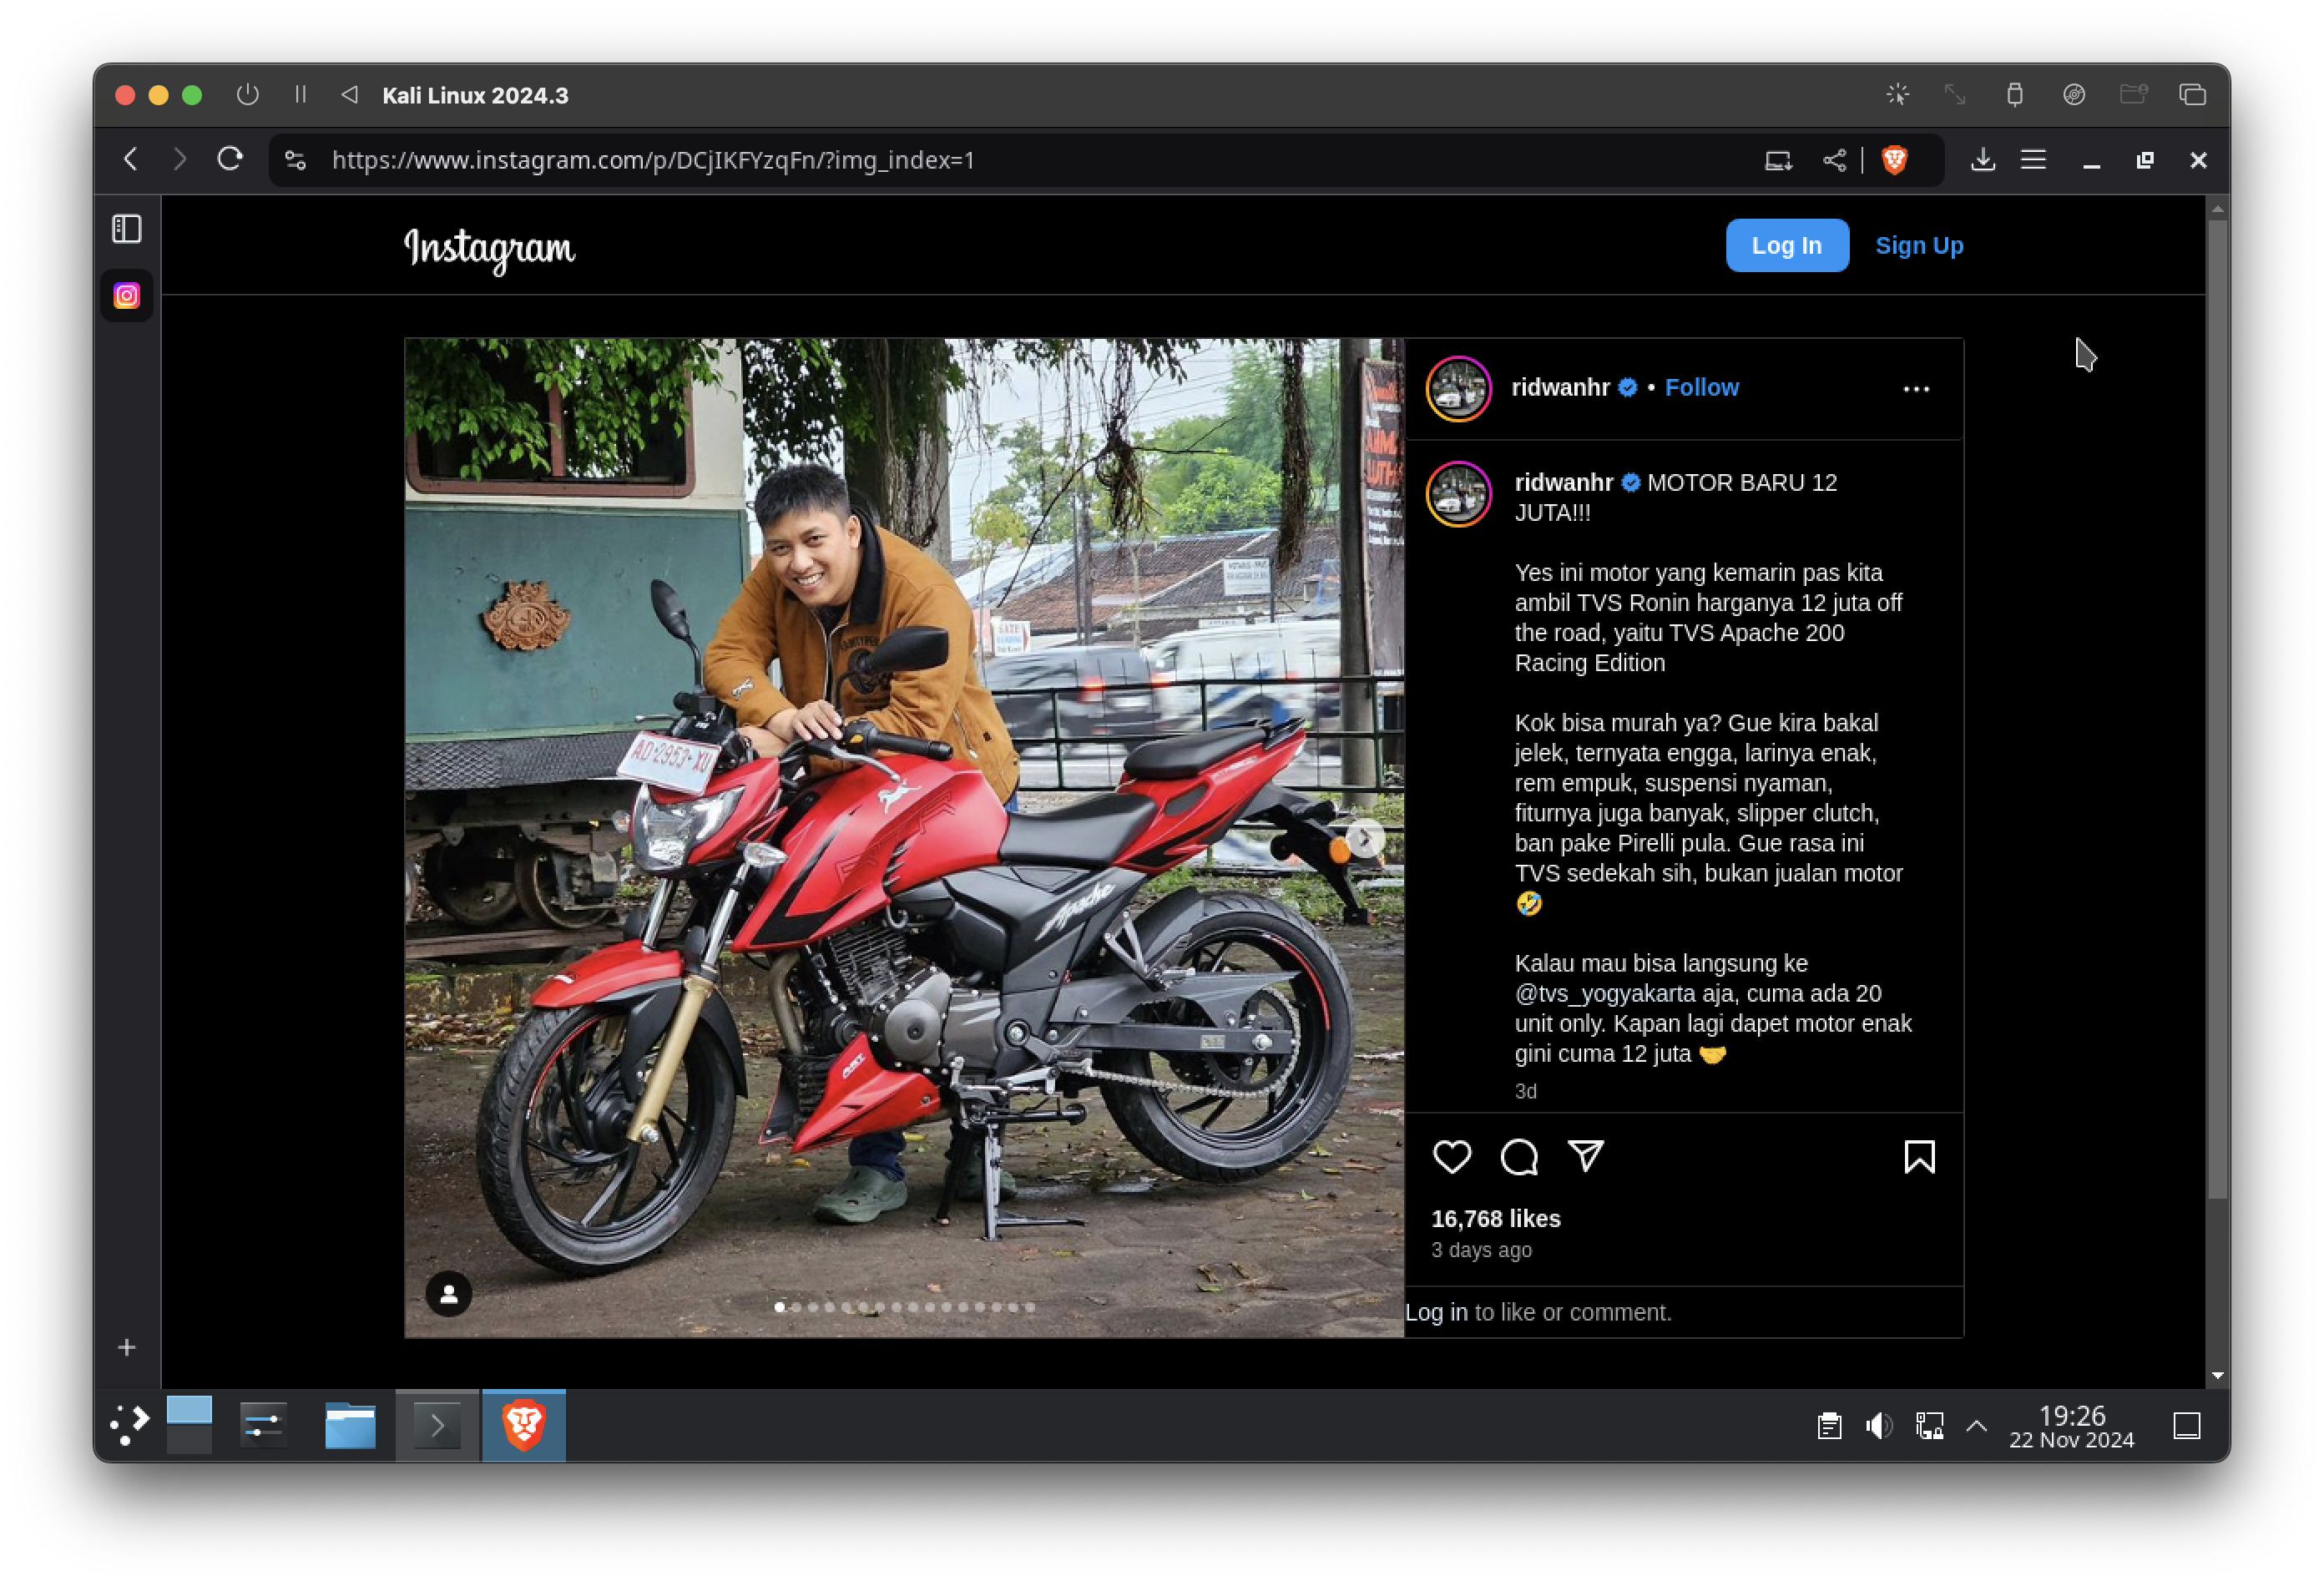Open Kali application launcher menu

click(130, 1425)
